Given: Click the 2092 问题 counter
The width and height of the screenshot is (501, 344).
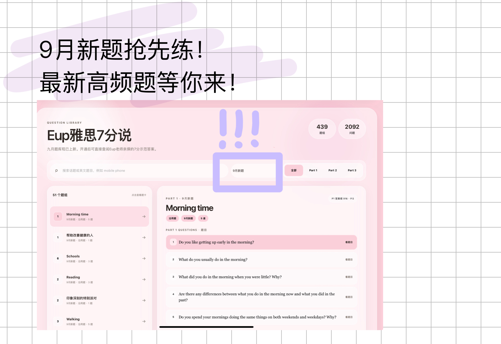Looking at the screenshot, I should pos(352,129).
